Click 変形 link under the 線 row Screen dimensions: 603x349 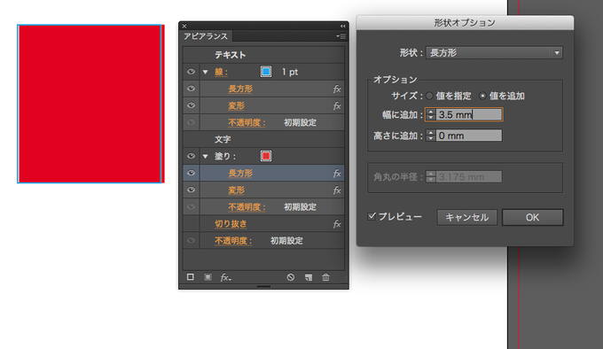[237, 106]
